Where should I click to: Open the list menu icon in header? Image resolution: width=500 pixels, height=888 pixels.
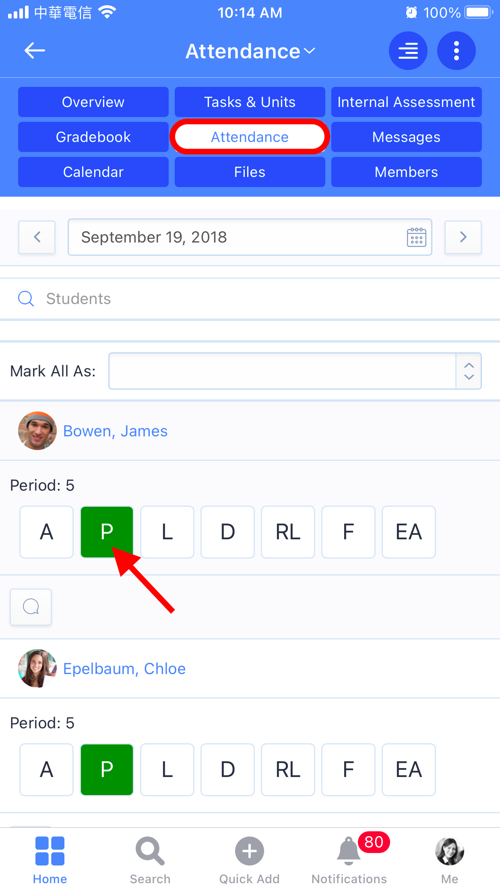click(408, 51)
